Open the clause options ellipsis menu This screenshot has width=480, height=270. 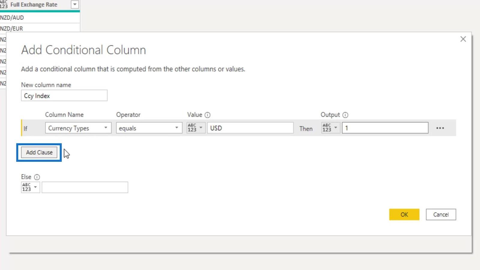pyautogui.click(x=440, y=128)
